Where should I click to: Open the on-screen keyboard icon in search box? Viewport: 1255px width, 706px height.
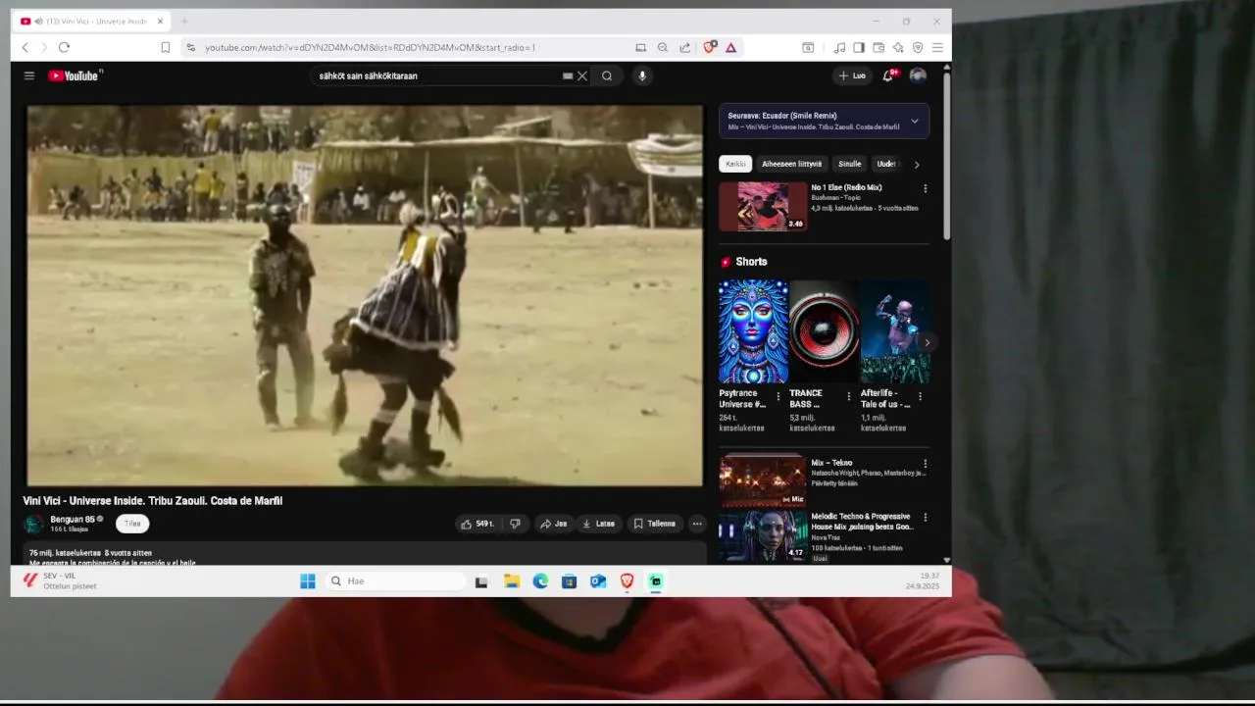pyautogui.click(x=568, y=76)
